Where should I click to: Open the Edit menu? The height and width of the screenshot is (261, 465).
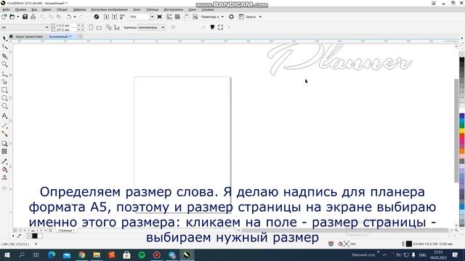point(20,9)
